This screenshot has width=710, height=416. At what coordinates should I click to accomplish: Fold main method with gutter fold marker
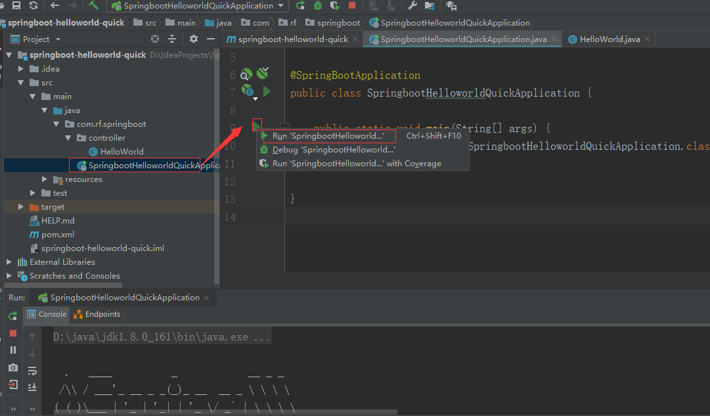[284, 126]
